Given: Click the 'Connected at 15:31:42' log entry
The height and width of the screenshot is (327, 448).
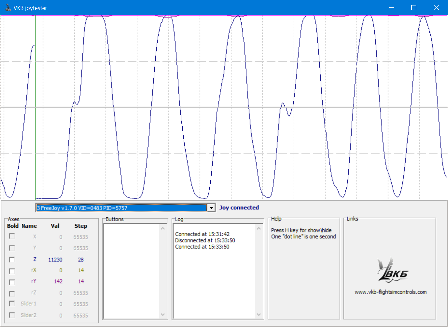Looking at the screenshot, I should (x=202, y=234).
